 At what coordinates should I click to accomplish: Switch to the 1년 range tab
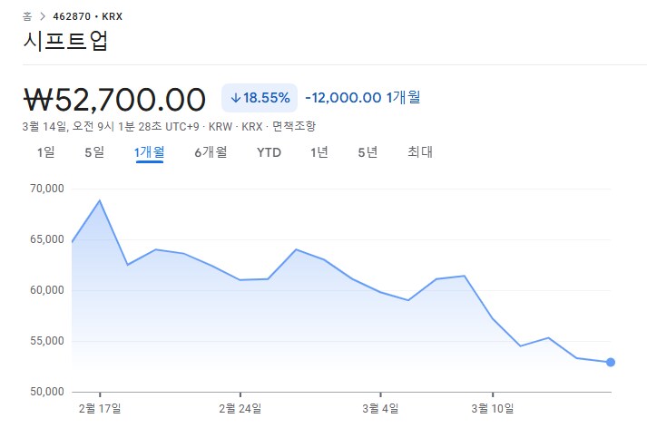pyautogui.click(x=319, y=152)
